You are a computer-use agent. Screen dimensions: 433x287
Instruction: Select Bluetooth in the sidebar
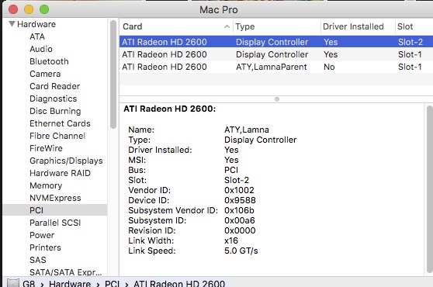[x=49, y=61]
